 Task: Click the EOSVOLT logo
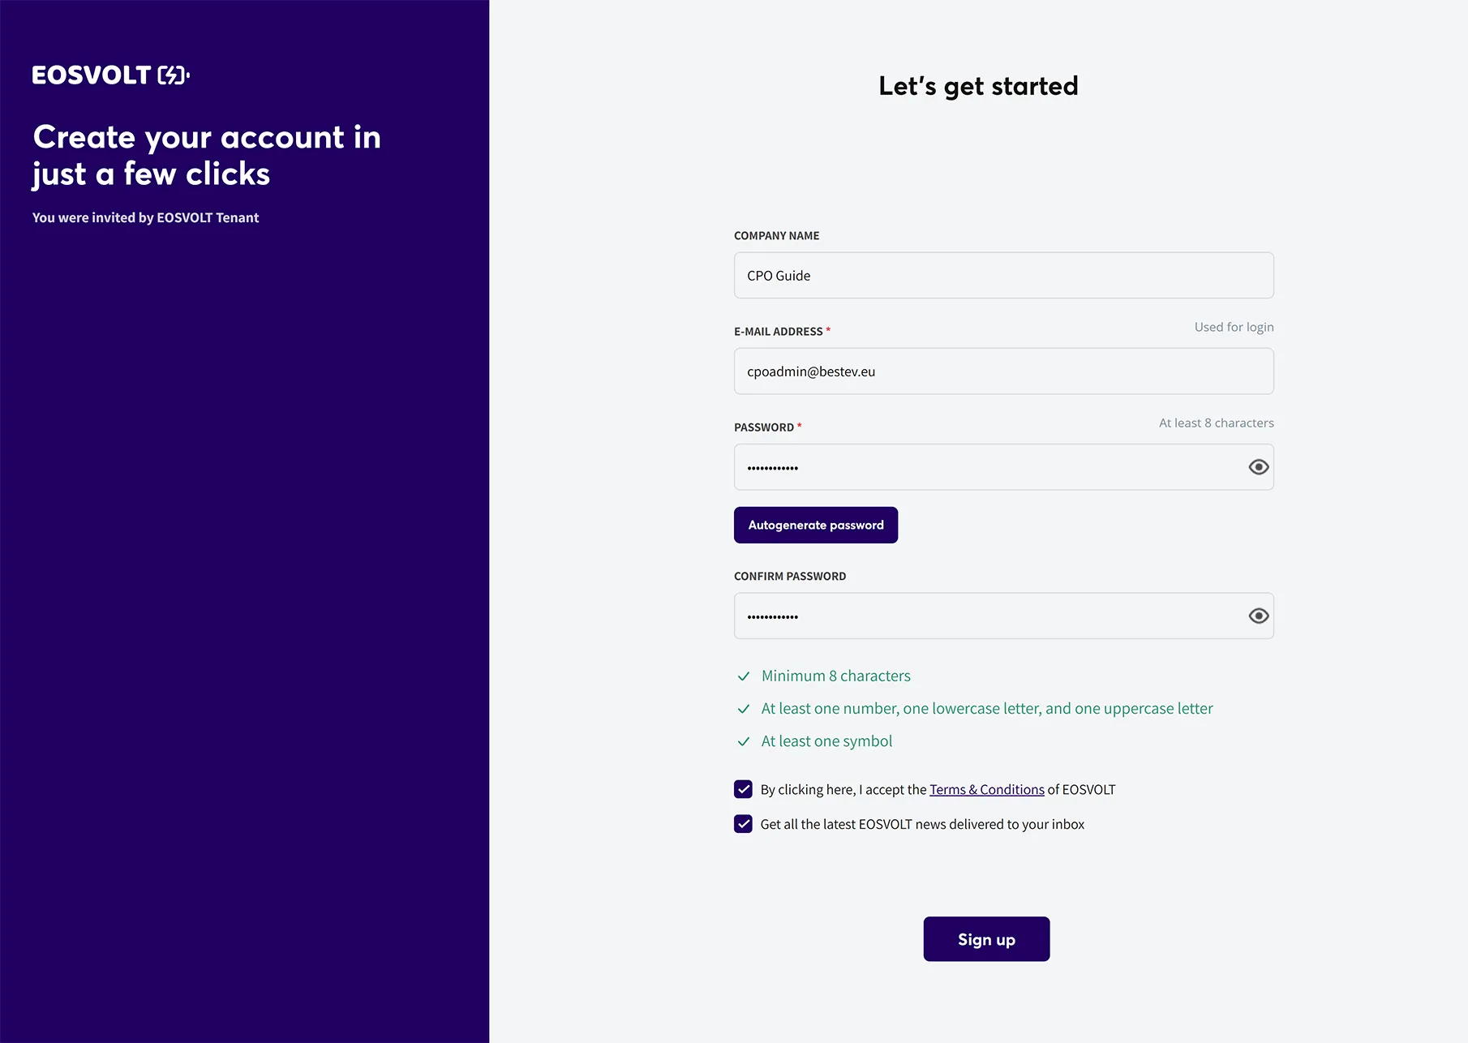tap(111, 75)
